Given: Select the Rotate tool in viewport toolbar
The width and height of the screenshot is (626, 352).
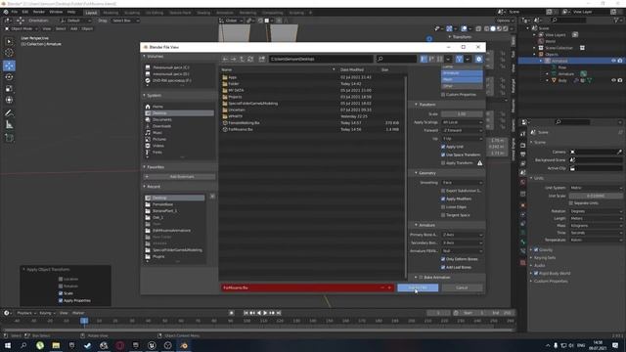Looking at the screenshot, I should 9,77.
